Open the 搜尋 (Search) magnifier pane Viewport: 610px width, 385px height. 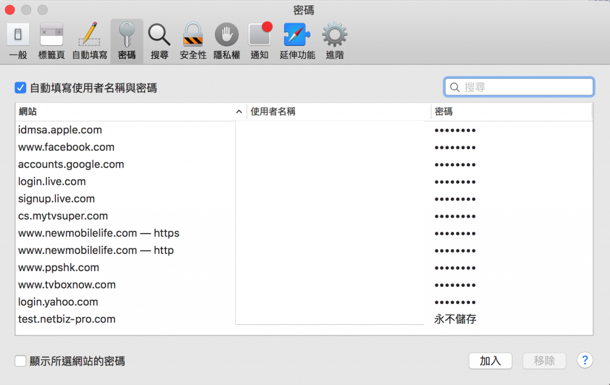point(160,41)
